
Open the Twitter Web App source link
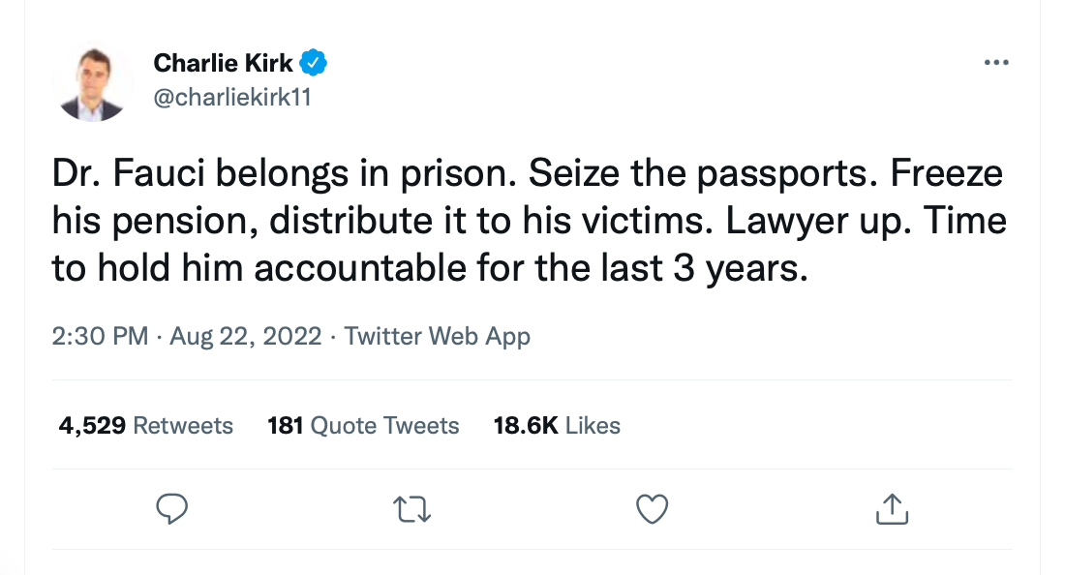pyautogui.click(x=437, y=337)
